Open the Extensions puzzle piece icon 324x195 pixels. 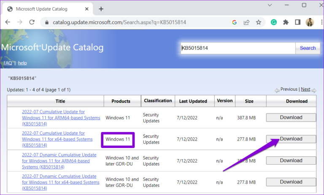pyautogui.click(x=286, y=22)
